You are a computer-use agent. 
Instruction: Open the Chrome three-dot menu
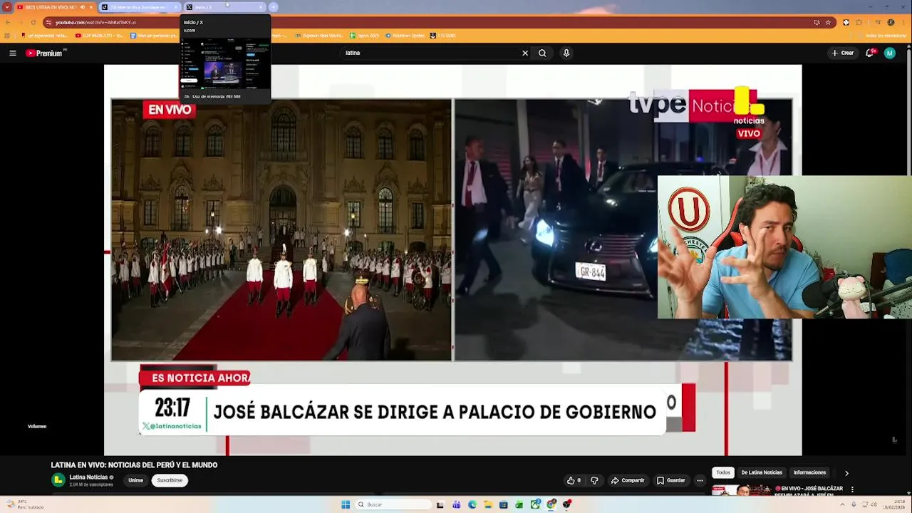904,22
